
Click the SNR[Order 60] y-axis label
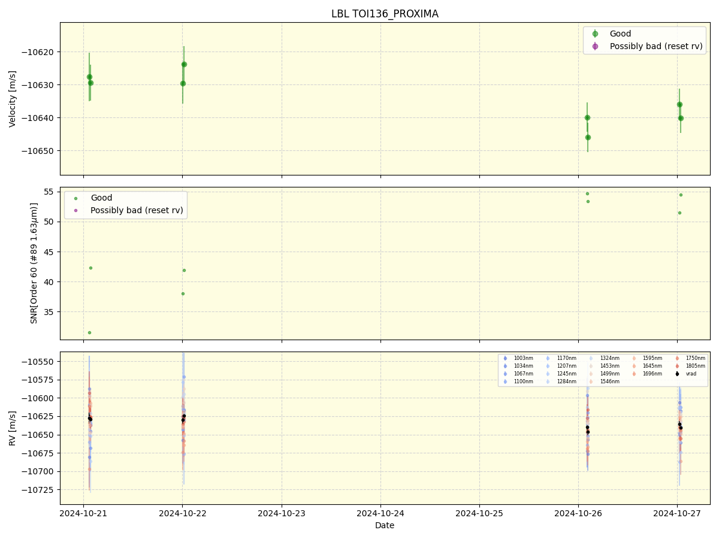pos(34,263)
